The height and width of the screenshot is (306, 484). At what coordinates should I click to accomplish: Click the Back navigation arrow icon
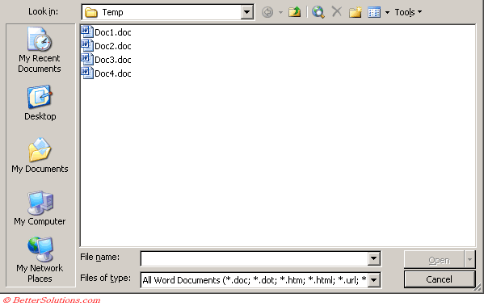(x=267, y=12)
